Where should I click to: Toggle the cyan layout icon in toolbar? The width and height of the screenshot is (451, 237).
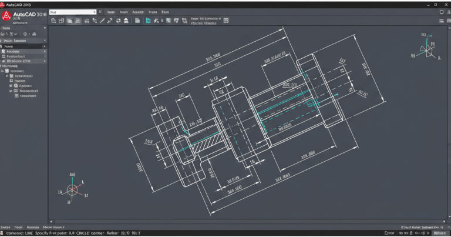(x=148, y=21)
